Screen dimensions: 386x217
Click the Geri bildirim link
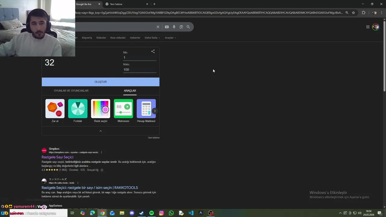point(154,138)
